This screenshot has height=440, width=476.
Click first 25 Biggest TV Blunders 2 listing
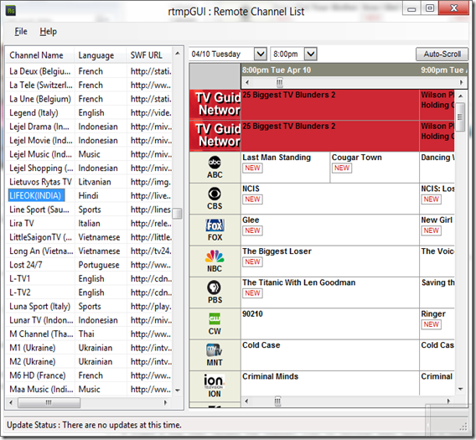pos(330,105)
